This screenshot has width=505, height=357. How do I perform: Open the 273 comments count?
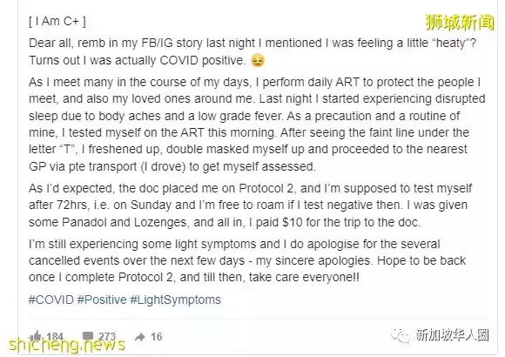(x=107, y=337)
